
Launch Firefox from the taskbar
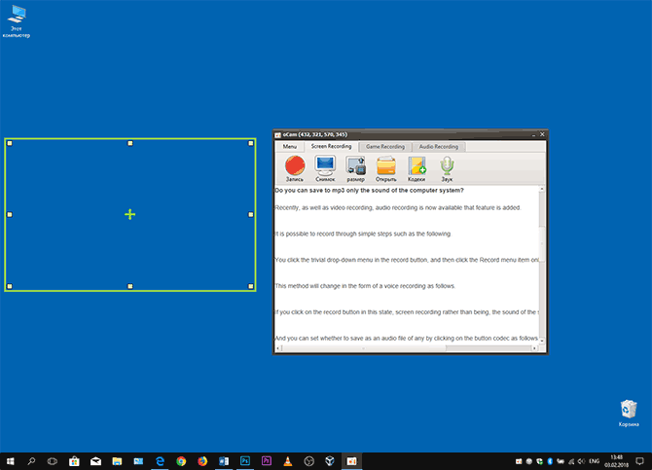point(202,461)
